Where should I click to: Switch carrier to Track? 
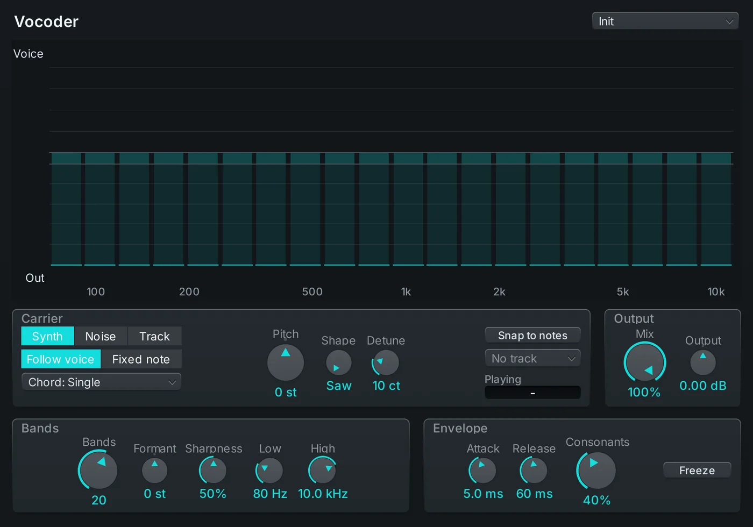click(x=154, y=336)
